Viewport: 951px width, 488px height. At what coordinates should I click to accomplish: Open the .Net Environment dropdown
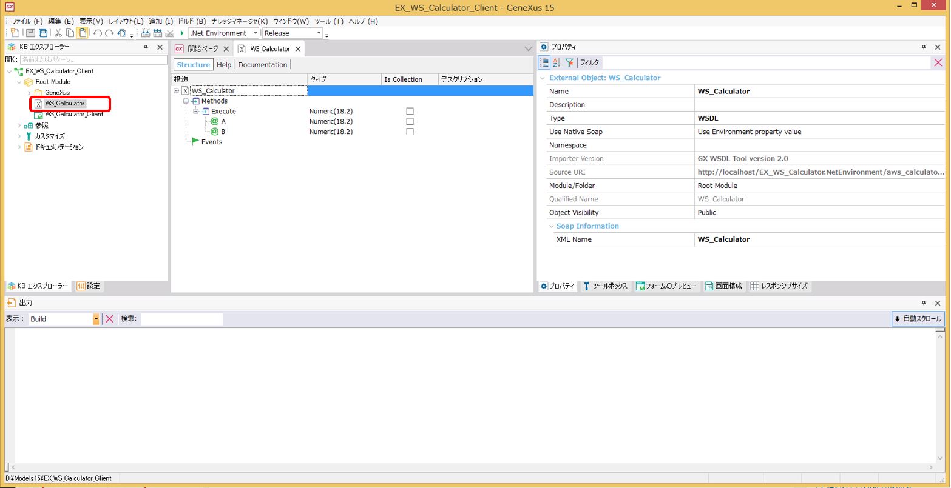[255, 33]
